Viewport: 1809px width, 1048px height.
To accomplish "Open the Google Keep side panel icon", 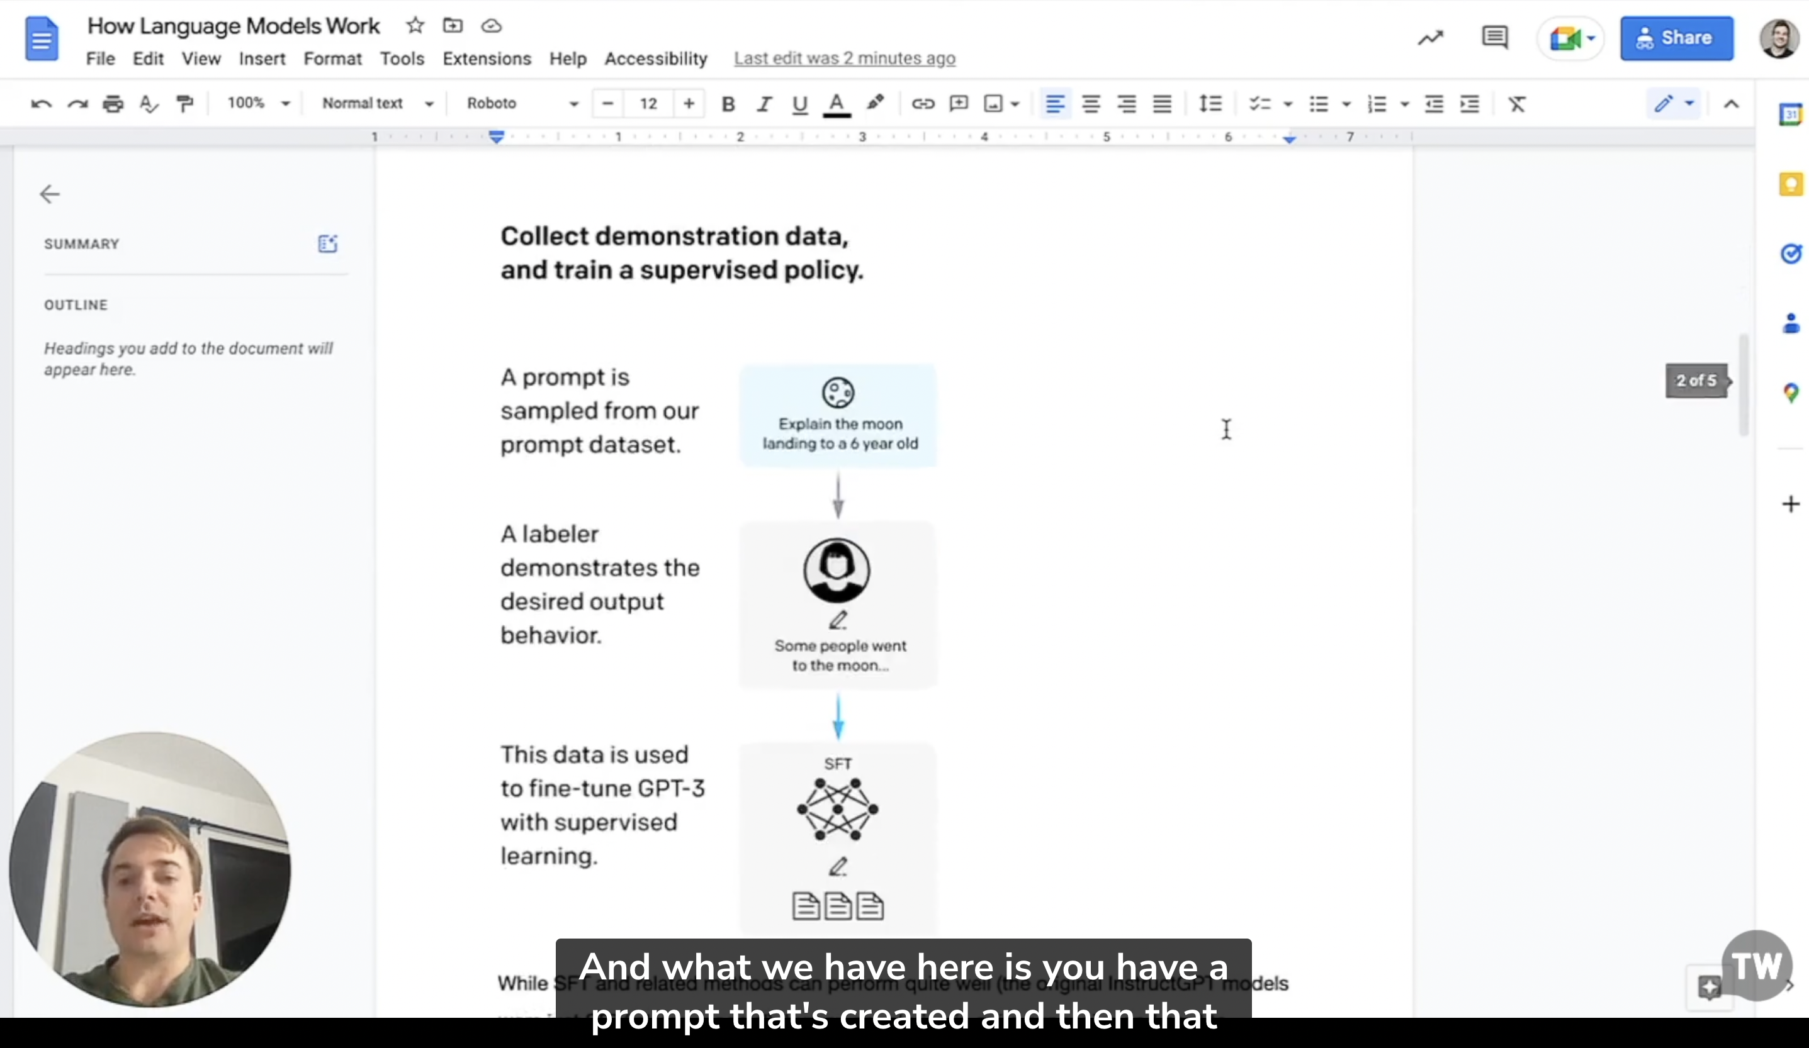I will point(1790,184).
